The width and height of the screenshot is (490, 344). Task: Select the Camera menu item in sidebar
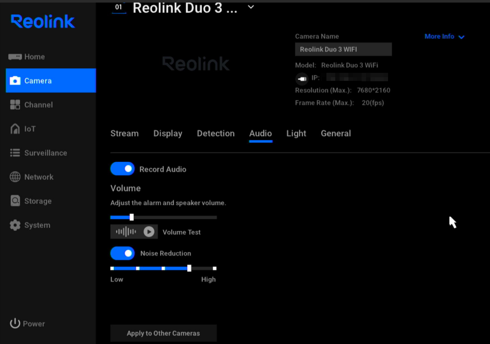(x=51, y=81)
